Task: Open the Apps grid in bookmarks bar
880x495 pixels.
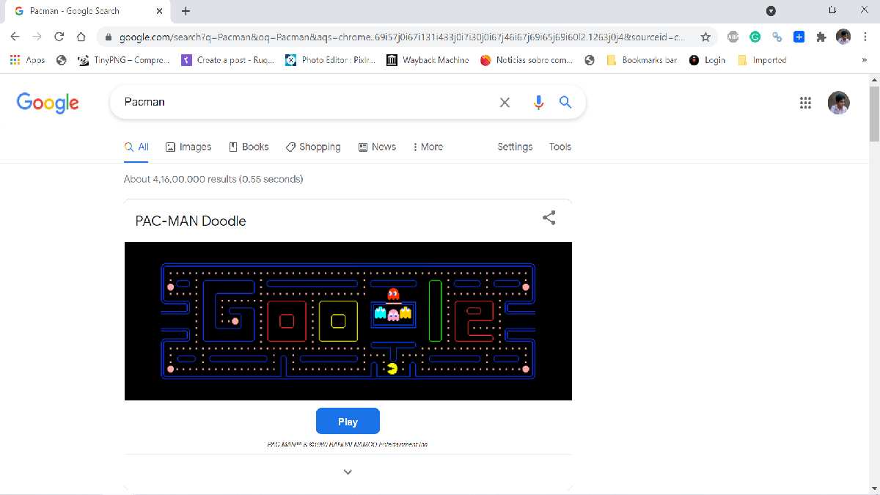Action: [27, 60]
